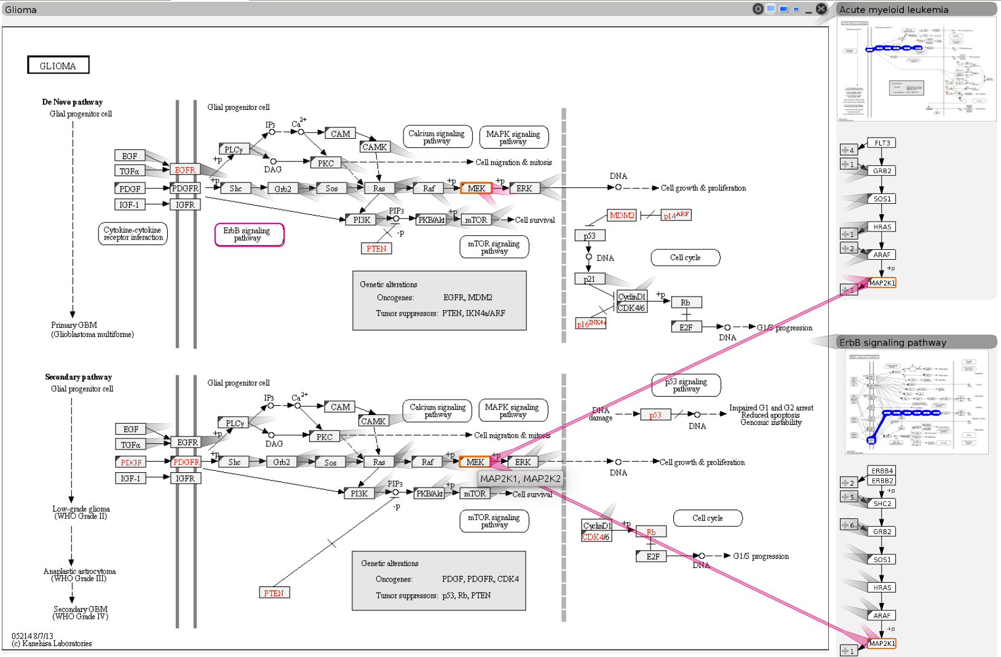Open the Cytokine-cytokine receptor interaction link

tap(133, 234)
